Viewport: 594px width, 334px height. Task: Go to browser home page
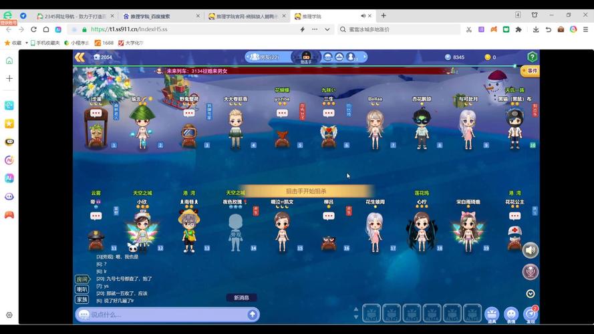click(46, 29)
